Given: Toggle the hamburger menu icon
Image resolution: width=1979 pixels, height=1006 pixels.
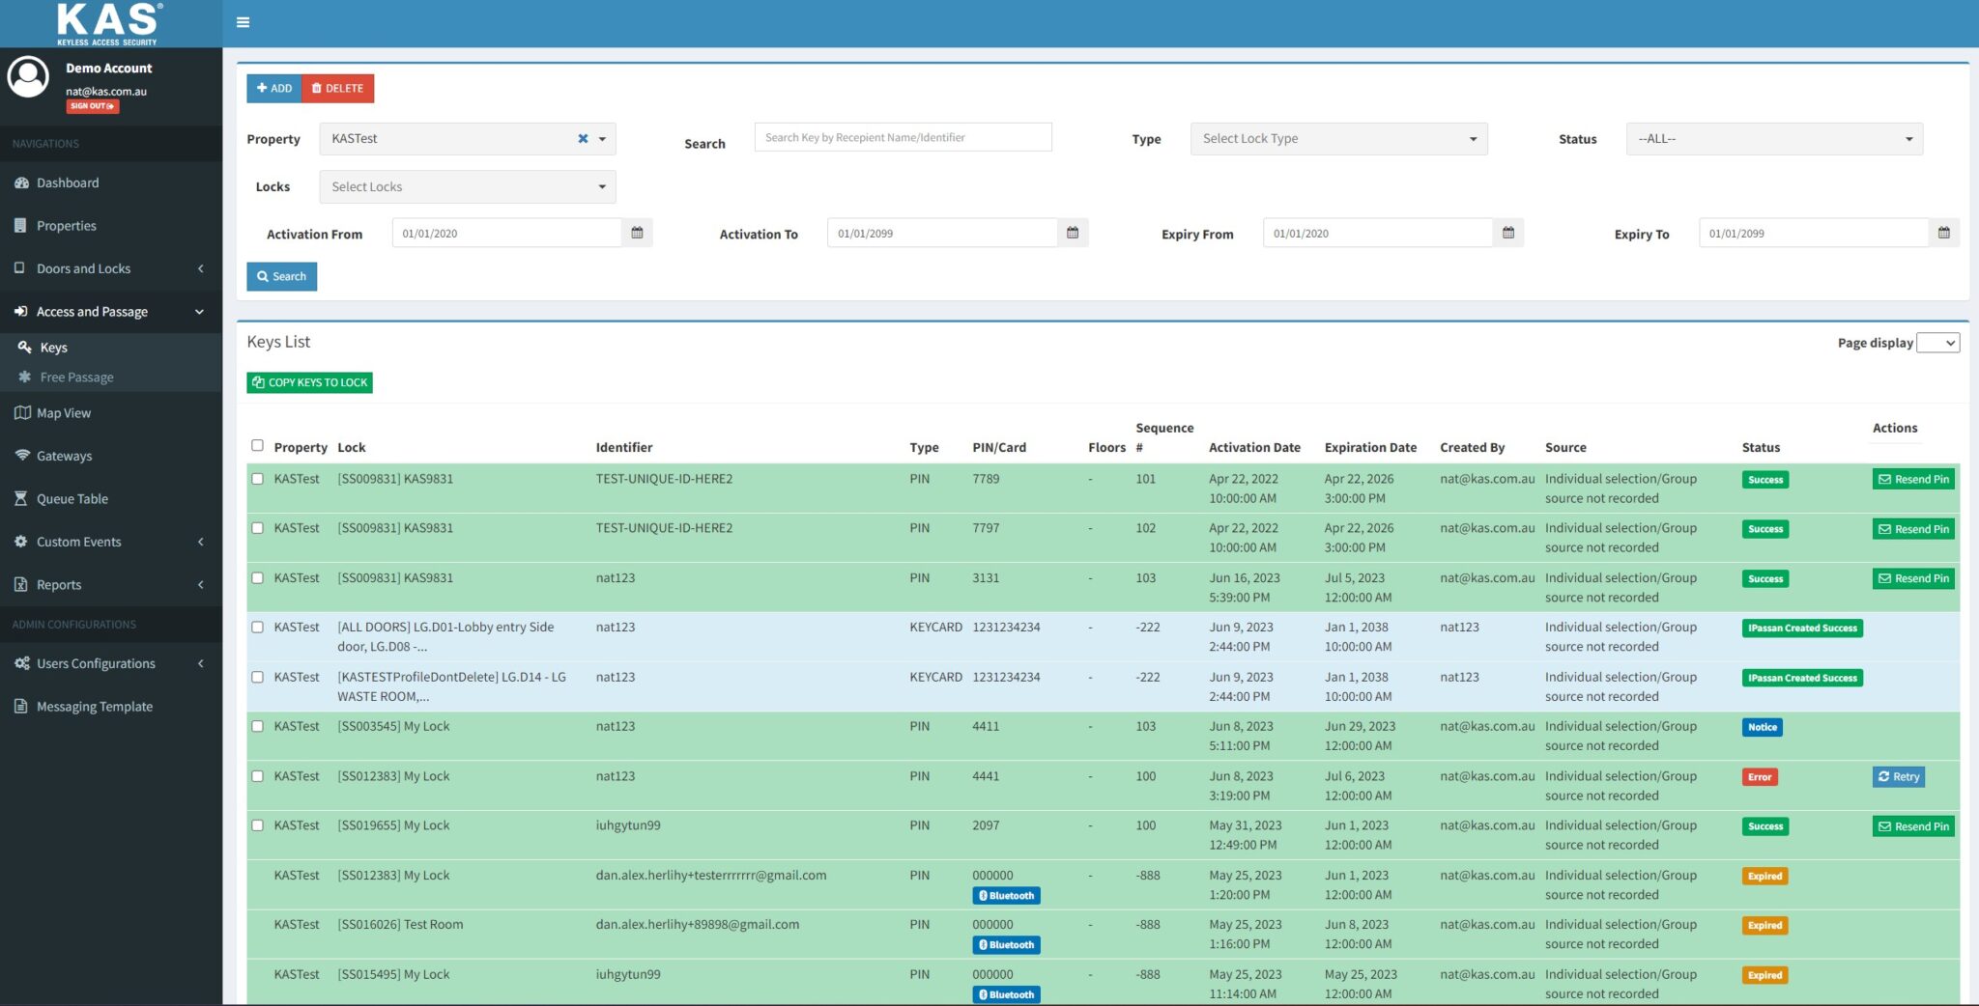Looking at the screenshot, I should pyautogui.click(x=243, y=22).
